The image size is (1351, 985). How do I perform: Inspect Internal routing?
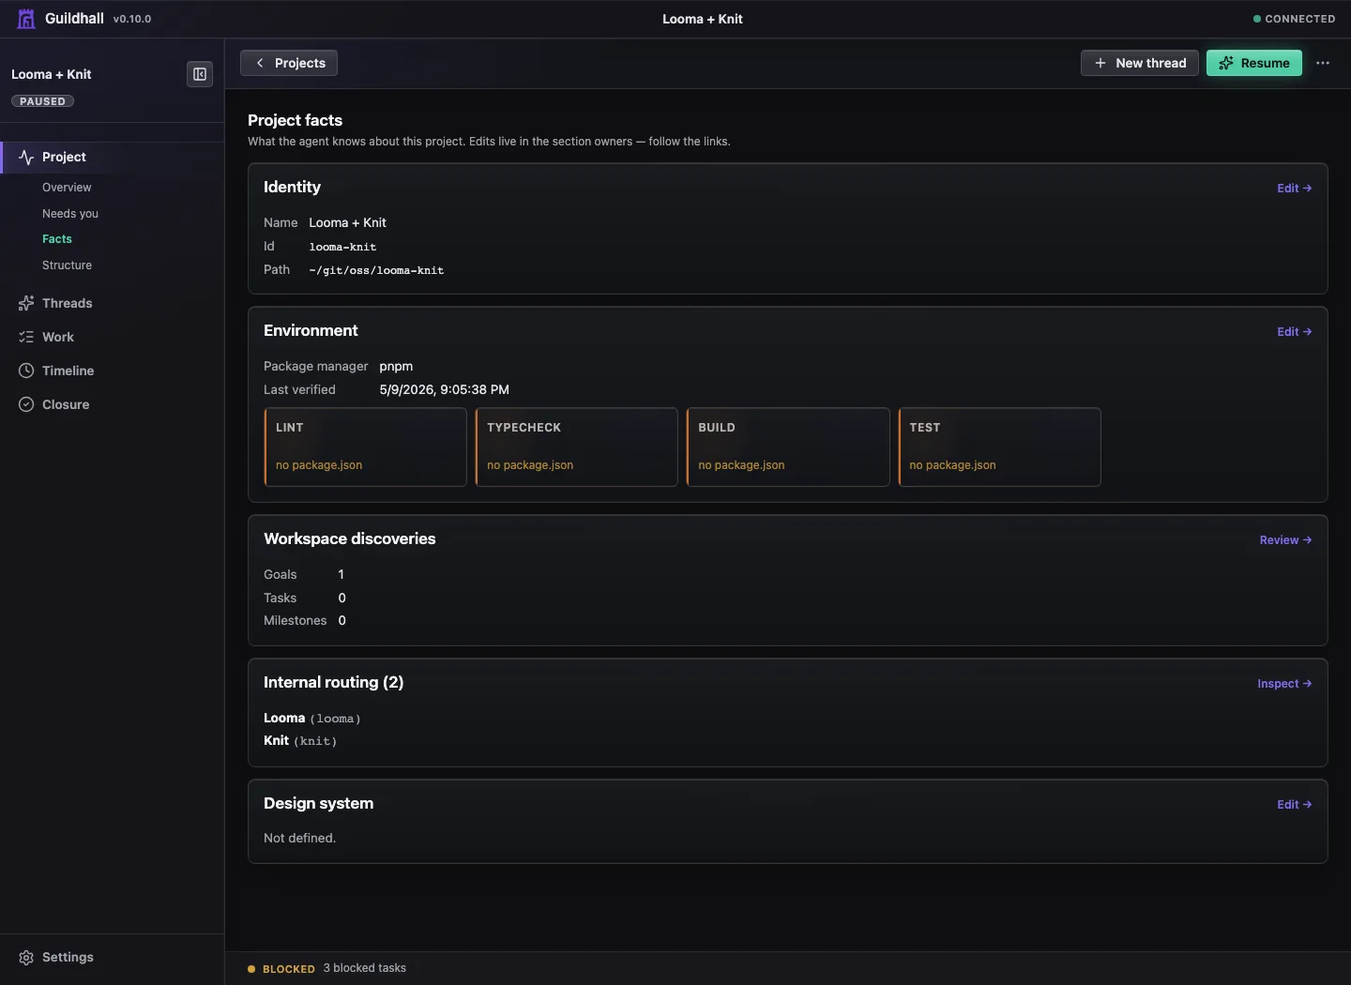click(x=1284, y=684)
